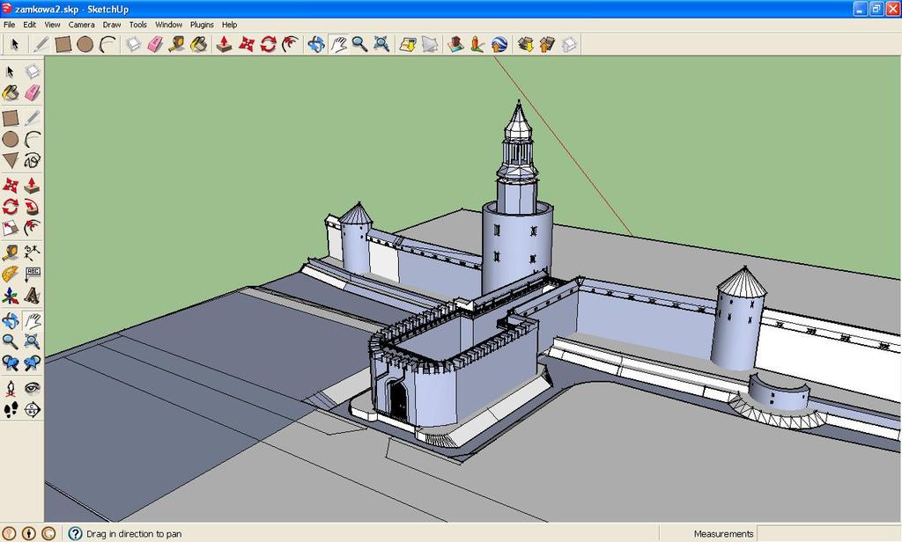902x542 pixels.
Task: Select the Move tool in the horizontal toolbar
Action: [x=247, y=44]
